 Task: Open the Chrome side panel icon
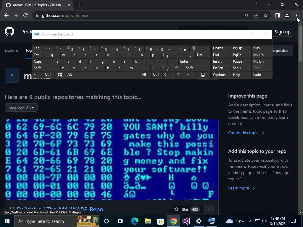[x=278, y=15]
